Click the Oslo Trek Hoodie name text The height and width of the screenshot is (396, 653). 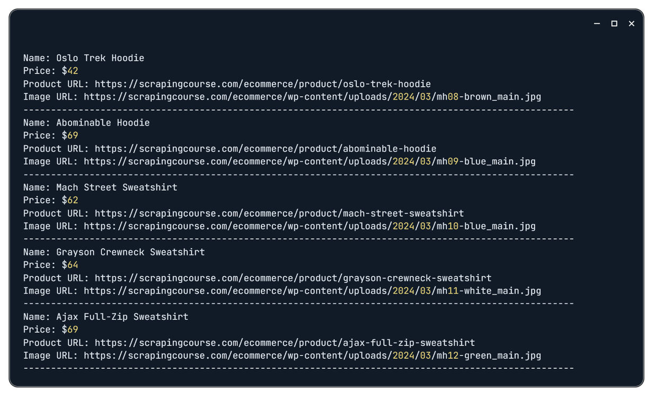100,58
